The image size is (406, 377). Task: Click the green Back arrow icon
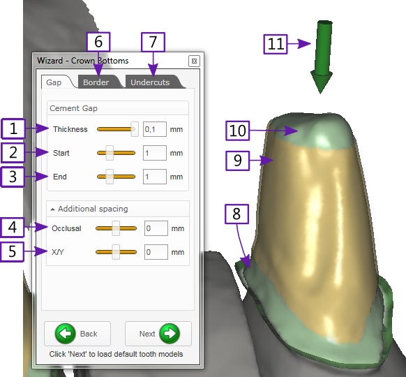[x=66, y=334]
